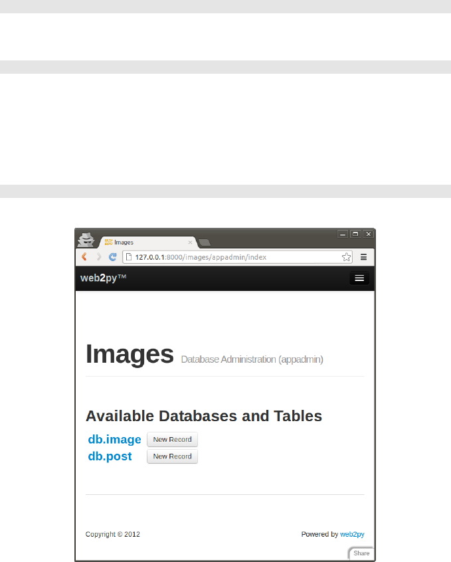The height and width of the screenshot is (562, 451).
Task: Maximize the browser window
Action: click(355, 234)
